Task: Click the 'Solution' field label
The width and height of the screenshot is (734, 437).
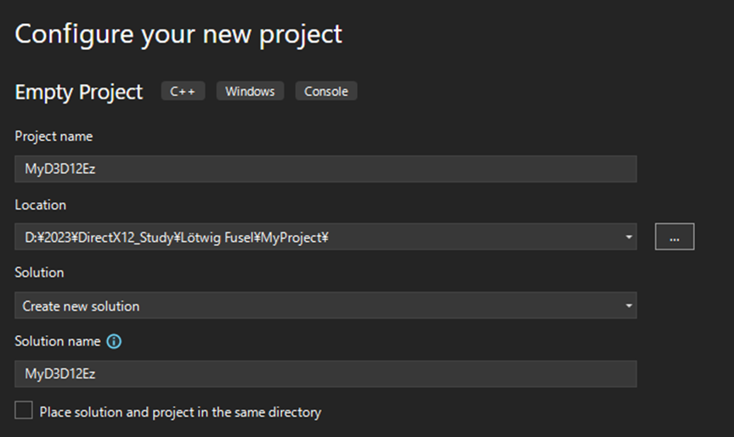Action: [39, 272]
